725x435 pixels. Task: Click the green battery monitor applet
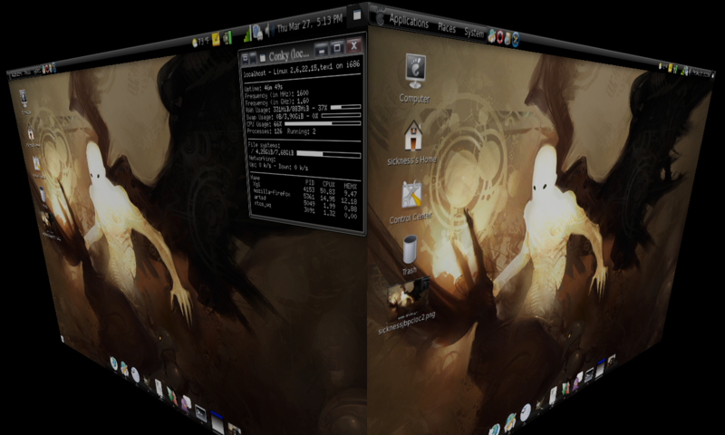(x=227, y=37)
